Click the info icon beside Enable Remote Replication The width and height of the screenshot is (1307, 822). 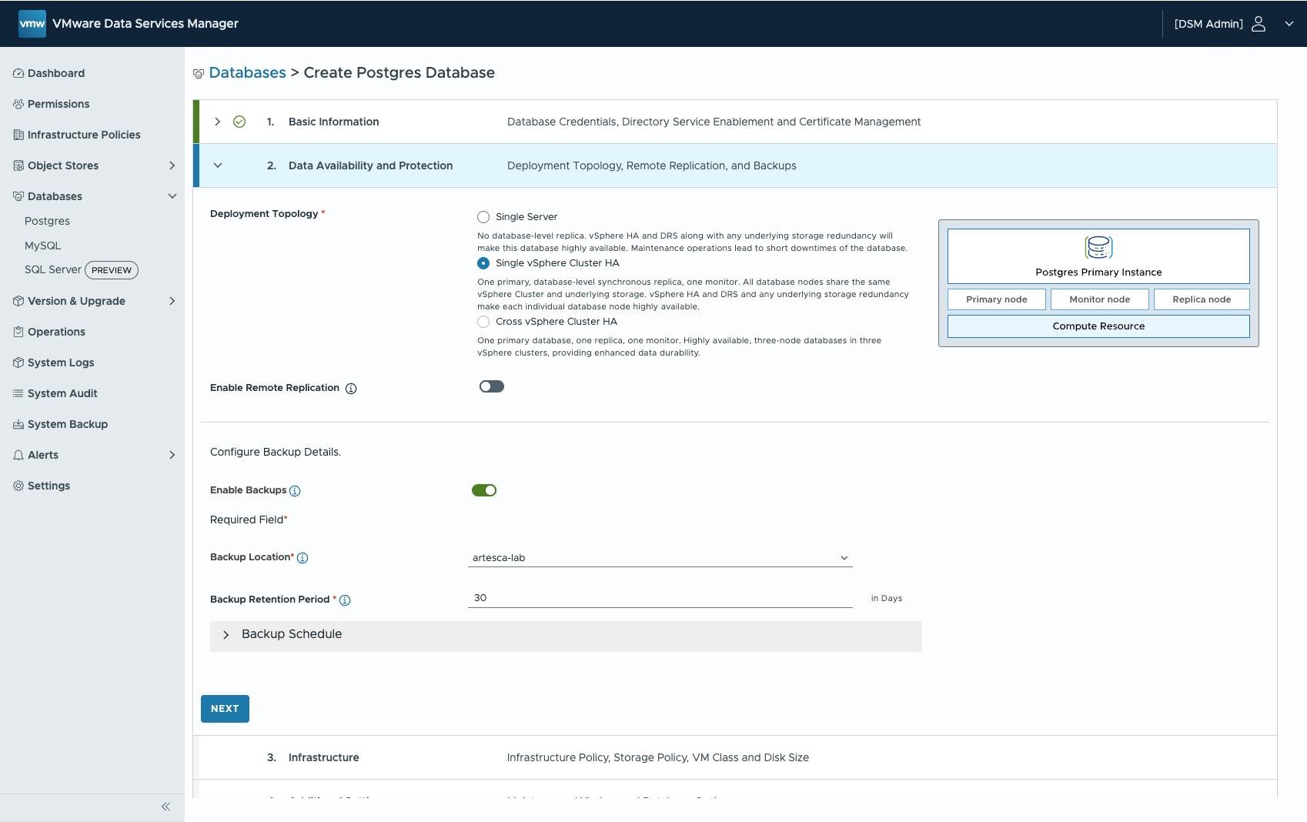click(351, 389)
